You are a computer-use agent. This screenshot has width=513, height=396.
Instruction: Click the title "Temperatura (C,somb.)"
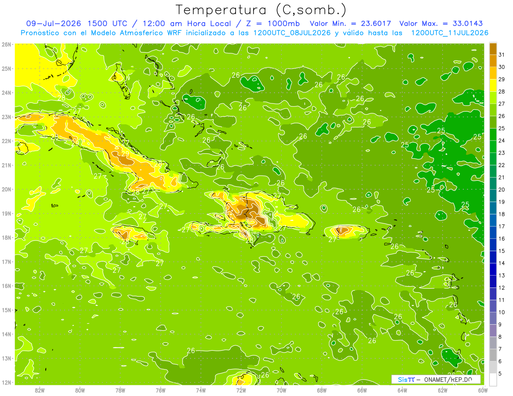(261, 10)
